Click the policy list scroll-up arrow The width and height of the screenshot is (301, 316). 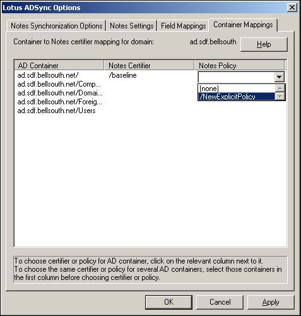(x=280, y=88)
